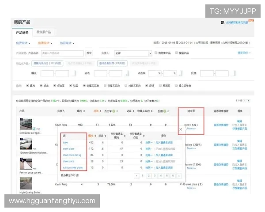Check the 有效果产品 filter checkbox
Screen dimensions: 265x212
(156, 53)
